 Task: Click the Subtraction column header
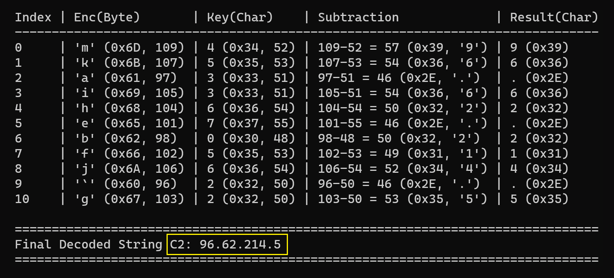358,17
